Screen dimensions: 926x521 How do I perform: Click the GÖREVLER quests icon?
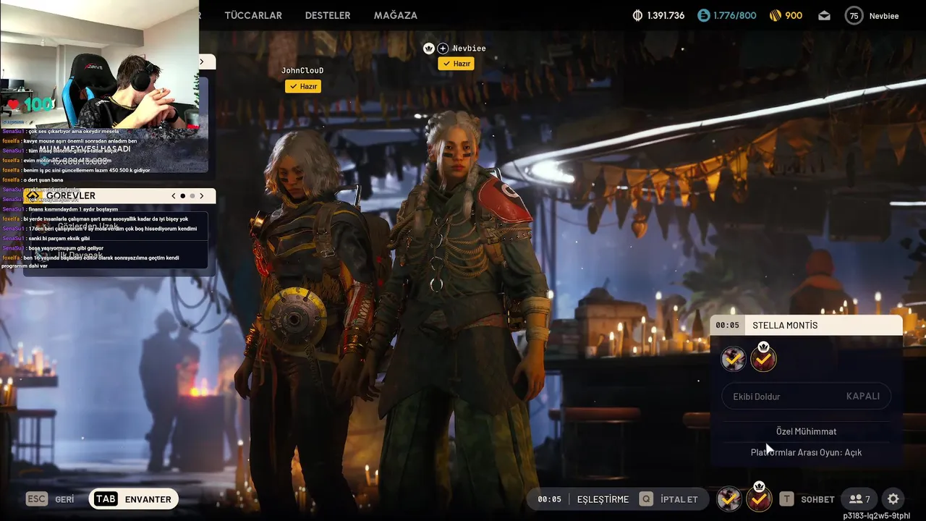pyautogui.click(x=33, y=195)
